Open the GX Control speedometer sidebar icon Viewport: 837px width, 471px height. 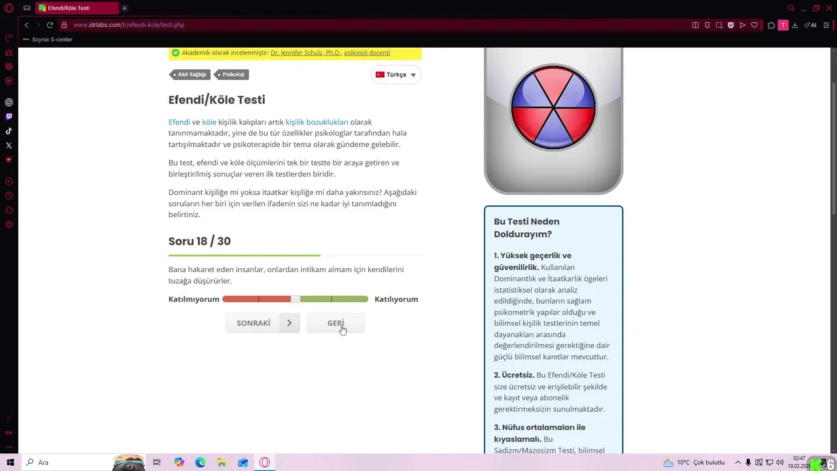(9, 37)
